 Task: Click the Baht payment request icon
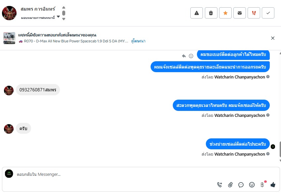point(262,185)
